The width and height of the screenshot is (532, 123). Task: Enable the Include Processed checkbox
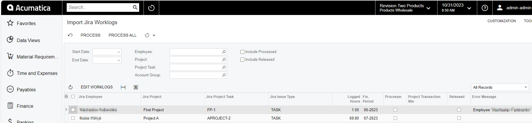[x=242, y=52]
